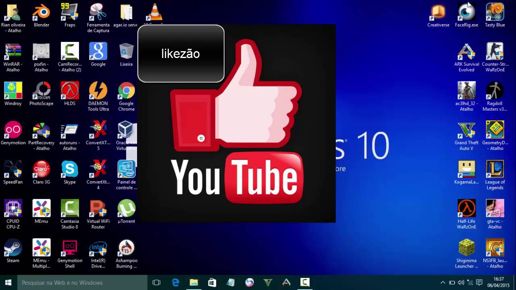Open Task View in the taskbar
The height and width of the screenshot is (290, 516).
pos(156,283)
